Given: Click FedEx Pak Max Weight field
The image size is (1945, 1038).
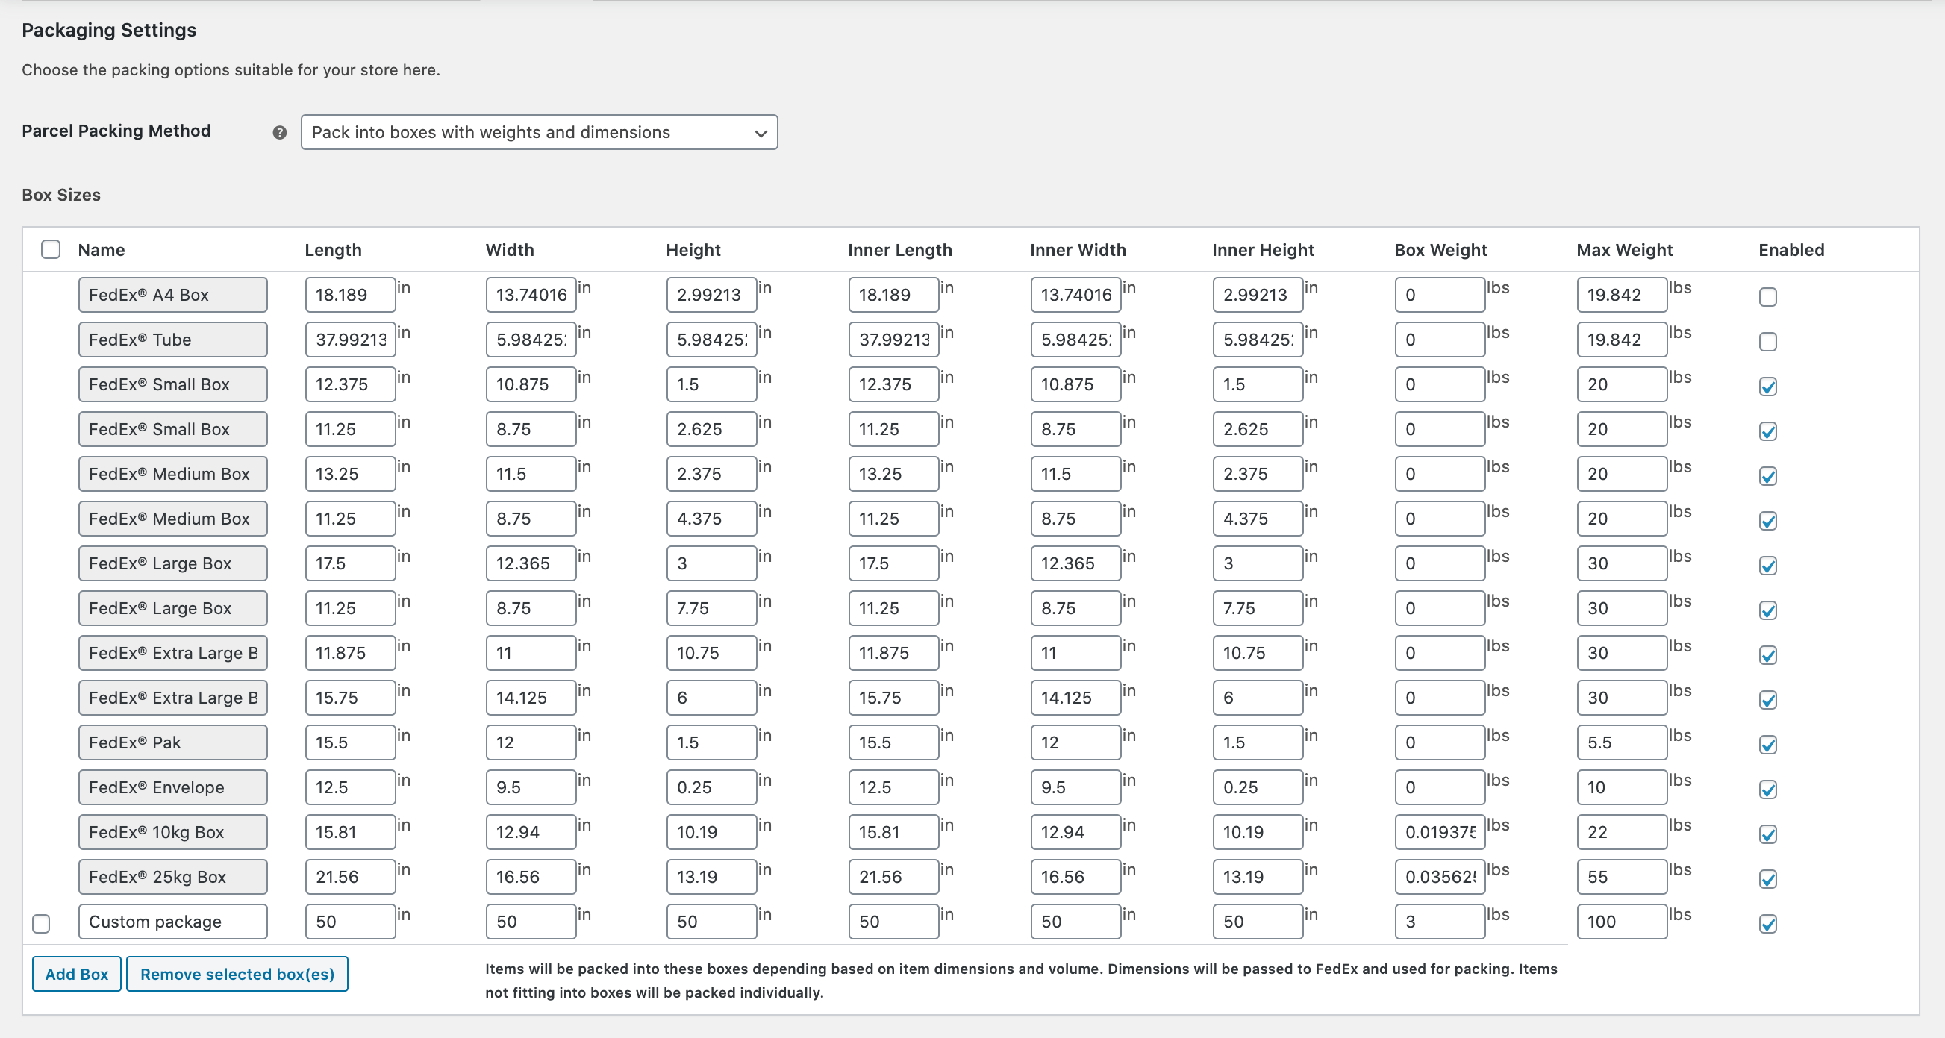Looking at the screenshot, I should coord(1620,742).
